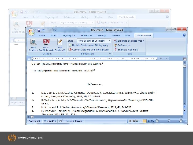The height and width of the screenshot is (145, 193).
Task: Click the proofing errors icon in status bar
Action: tap(61, 121)
